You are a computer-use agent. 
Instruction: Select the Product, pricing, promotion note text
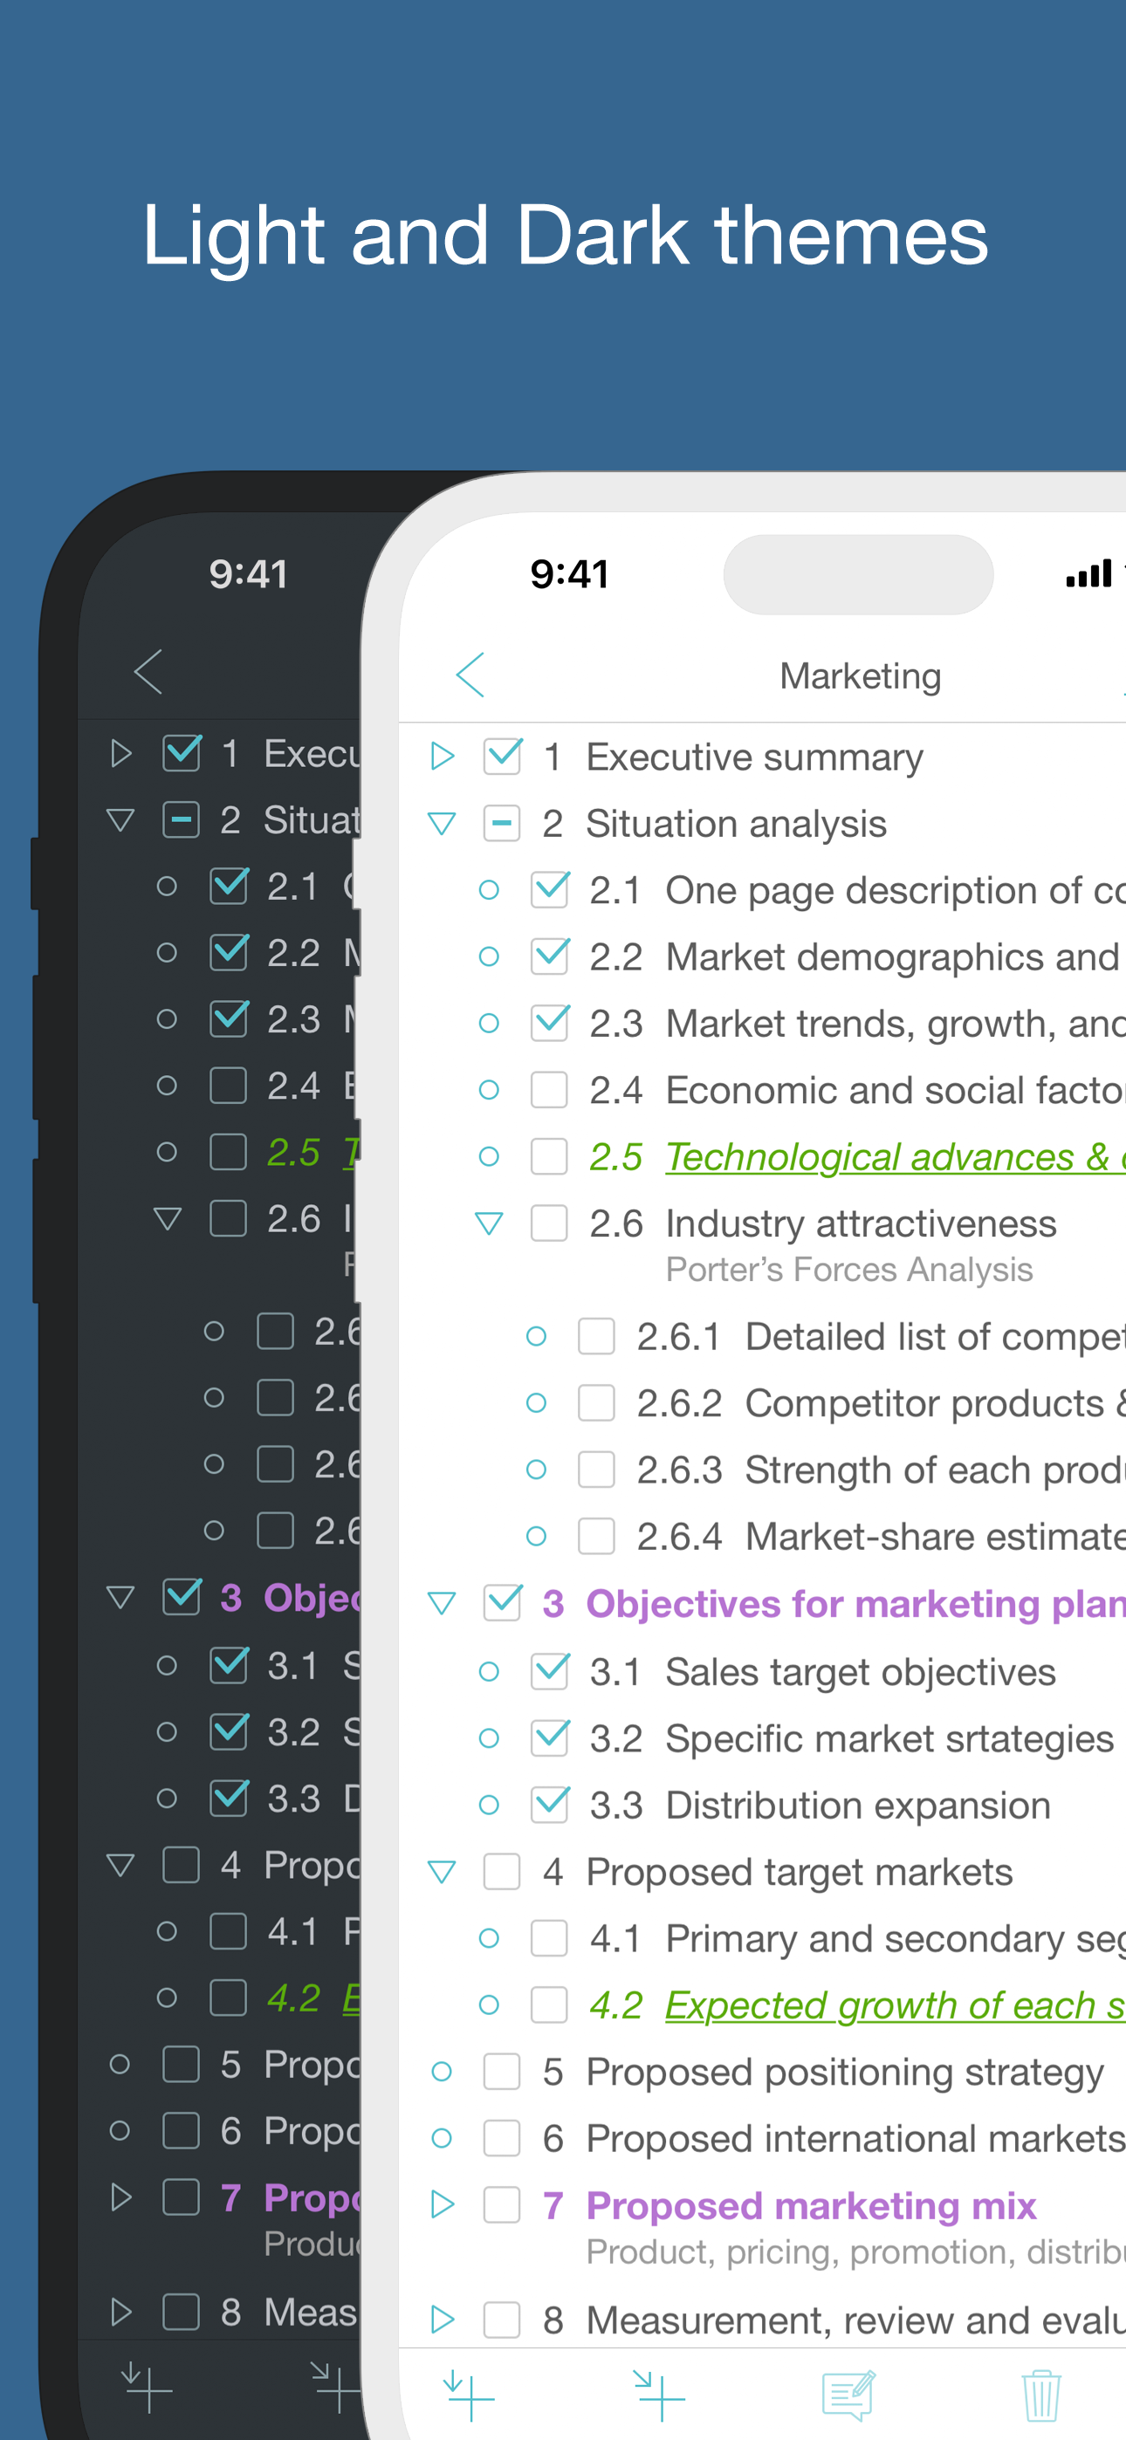point(856,2252)
